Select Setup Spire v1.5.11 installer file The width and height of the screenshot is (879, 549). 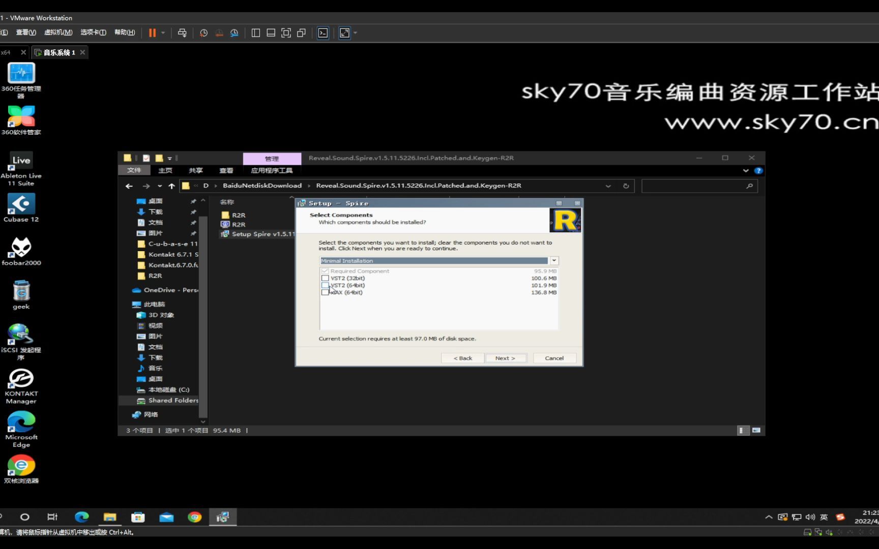(x=257, y=234)
